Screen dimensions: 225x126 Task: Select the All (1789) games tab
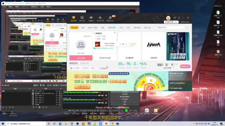[93, 27]
